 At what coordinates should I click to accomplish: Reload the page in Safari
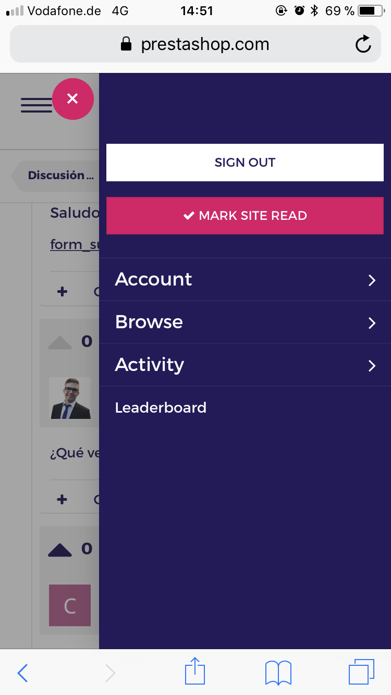(x=363, y=44)
